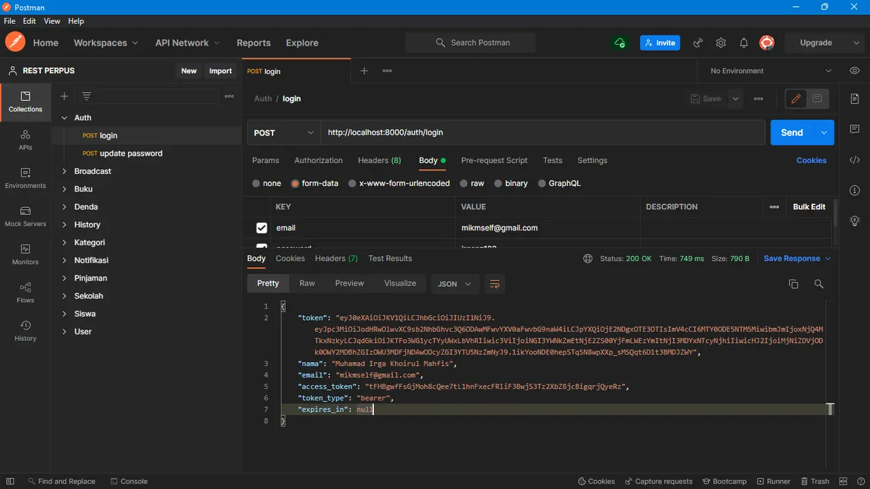Open the File menu
The width and height of the screenshot is (870, 489).
click(x=10, y=21)
